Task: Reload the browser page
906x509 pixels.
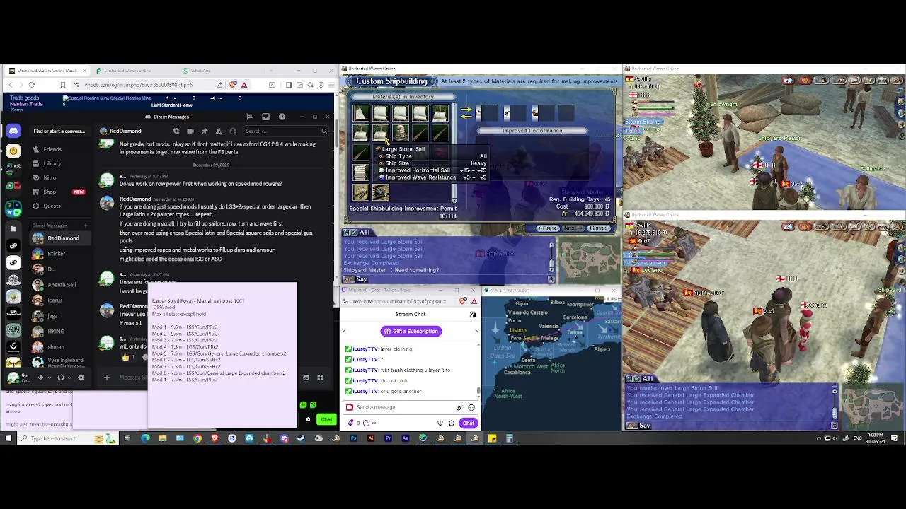Action: (31, 85)
